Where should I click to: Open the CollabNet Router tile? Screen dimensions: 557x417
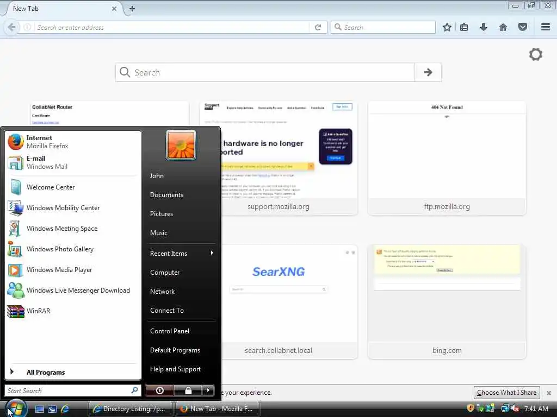tap(109, 113)
